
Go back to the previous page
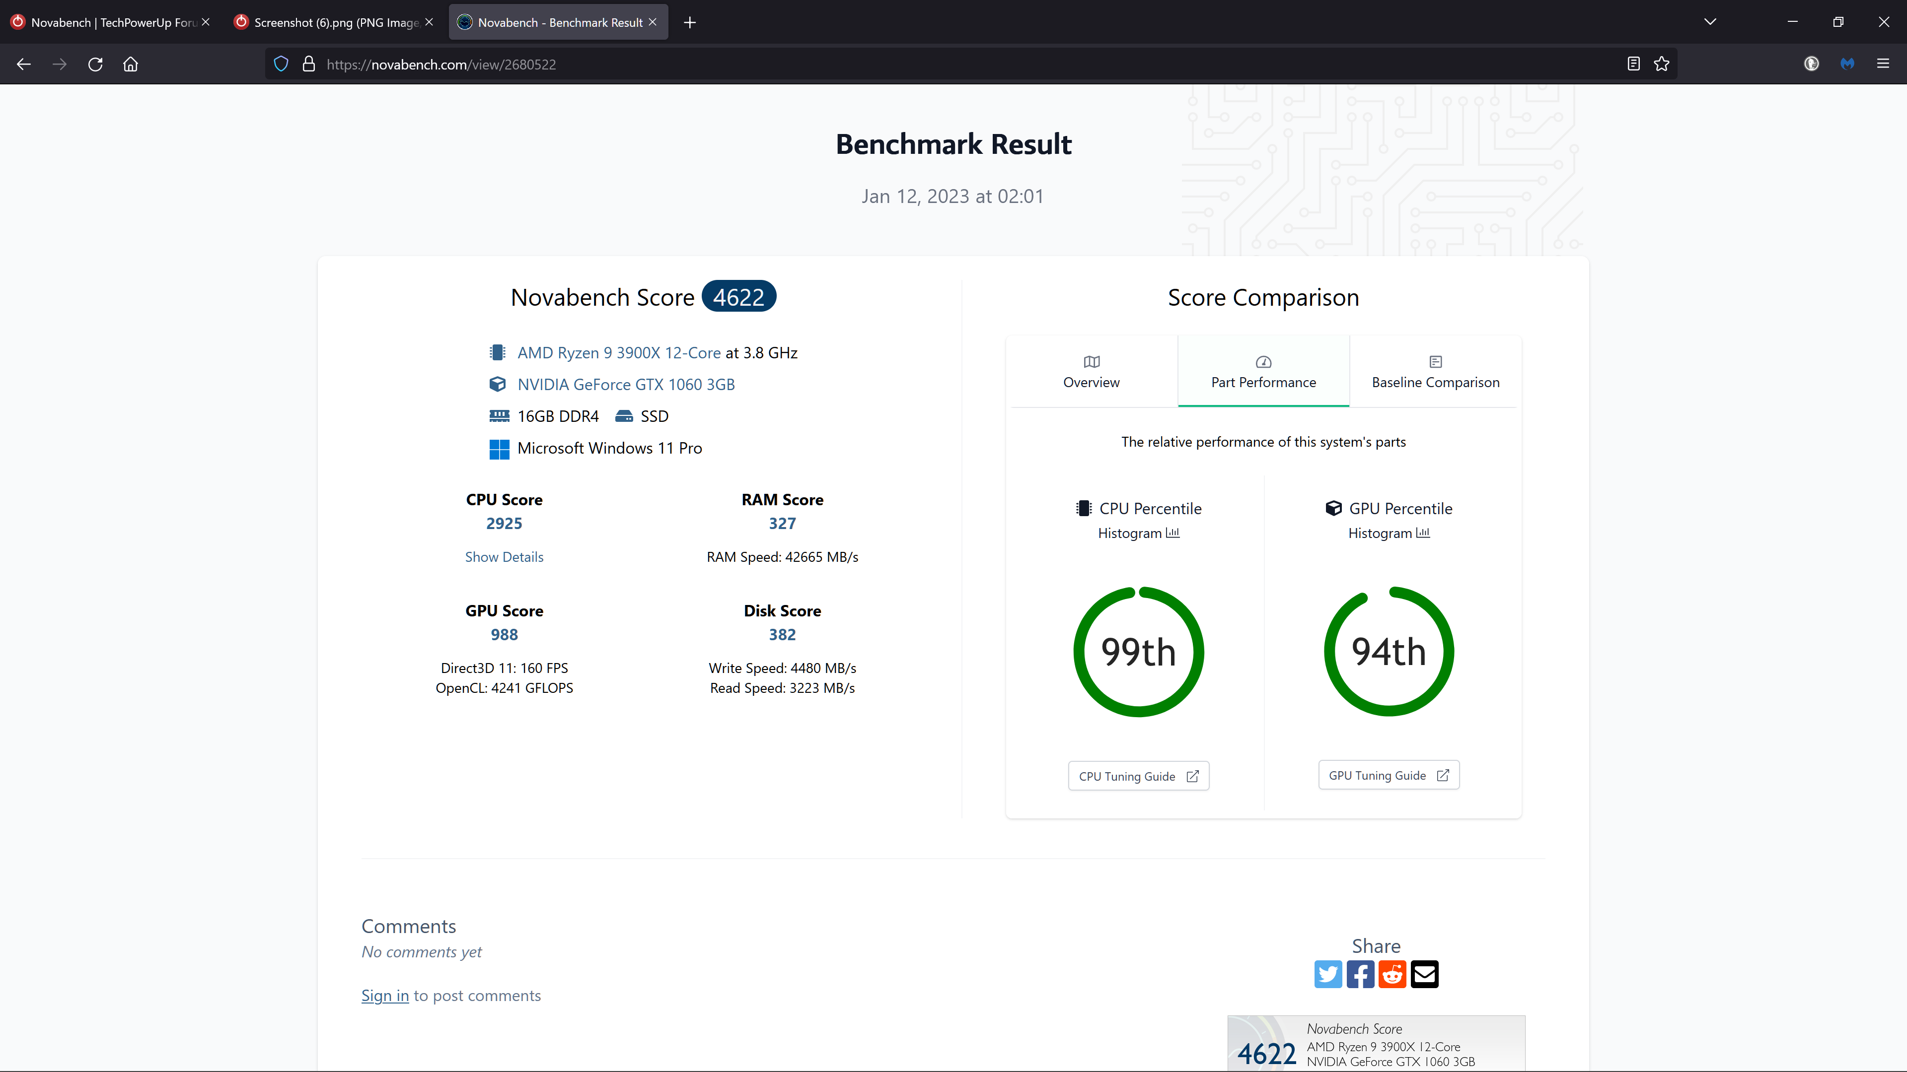(x=24, y=65)
